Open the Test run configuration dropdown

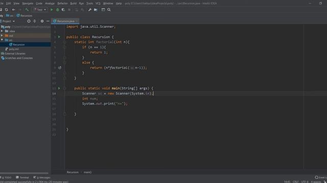[x=40, y=10]
